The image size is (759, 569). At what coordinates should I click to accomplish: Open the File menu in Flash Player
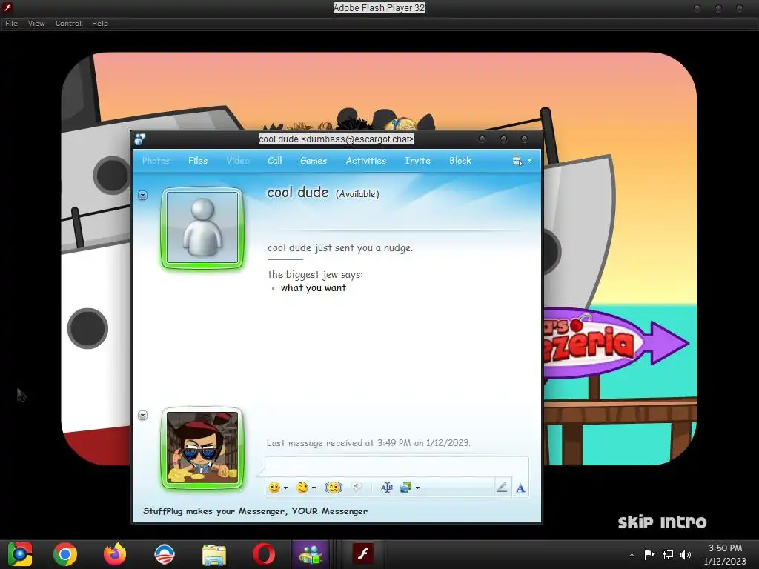coord(11,23)
